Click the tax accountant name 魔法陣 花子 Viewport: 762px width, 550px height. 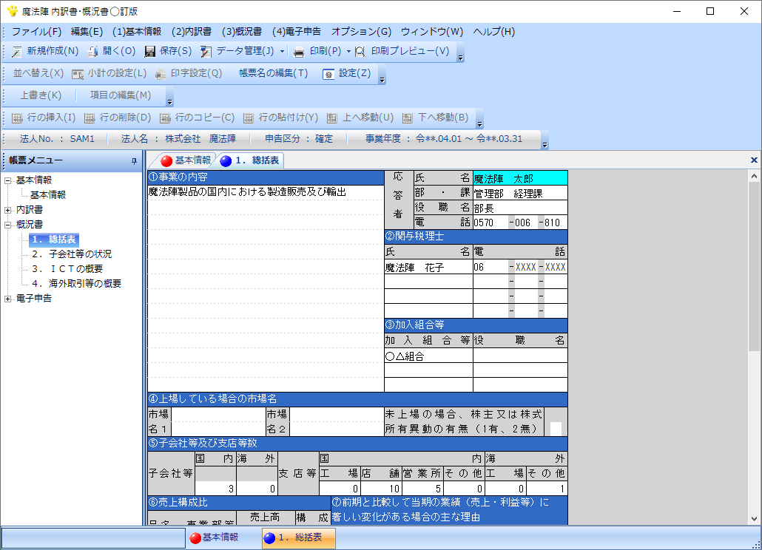tap(428, 268)
